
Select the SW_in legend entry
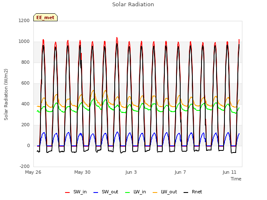pyautogui.click(x=76, y=192)
